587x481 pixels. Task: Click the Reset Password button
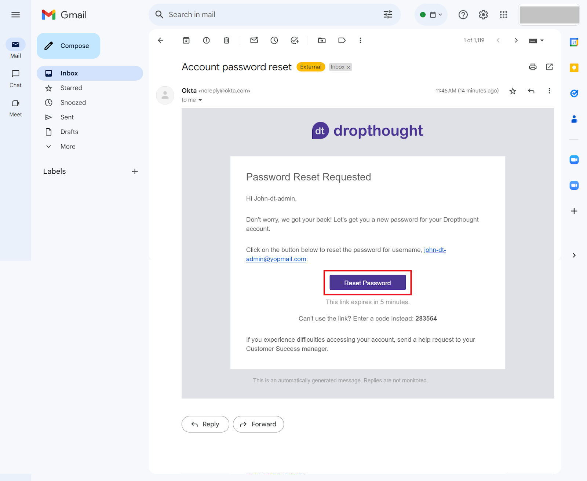(x=367, y=283)
